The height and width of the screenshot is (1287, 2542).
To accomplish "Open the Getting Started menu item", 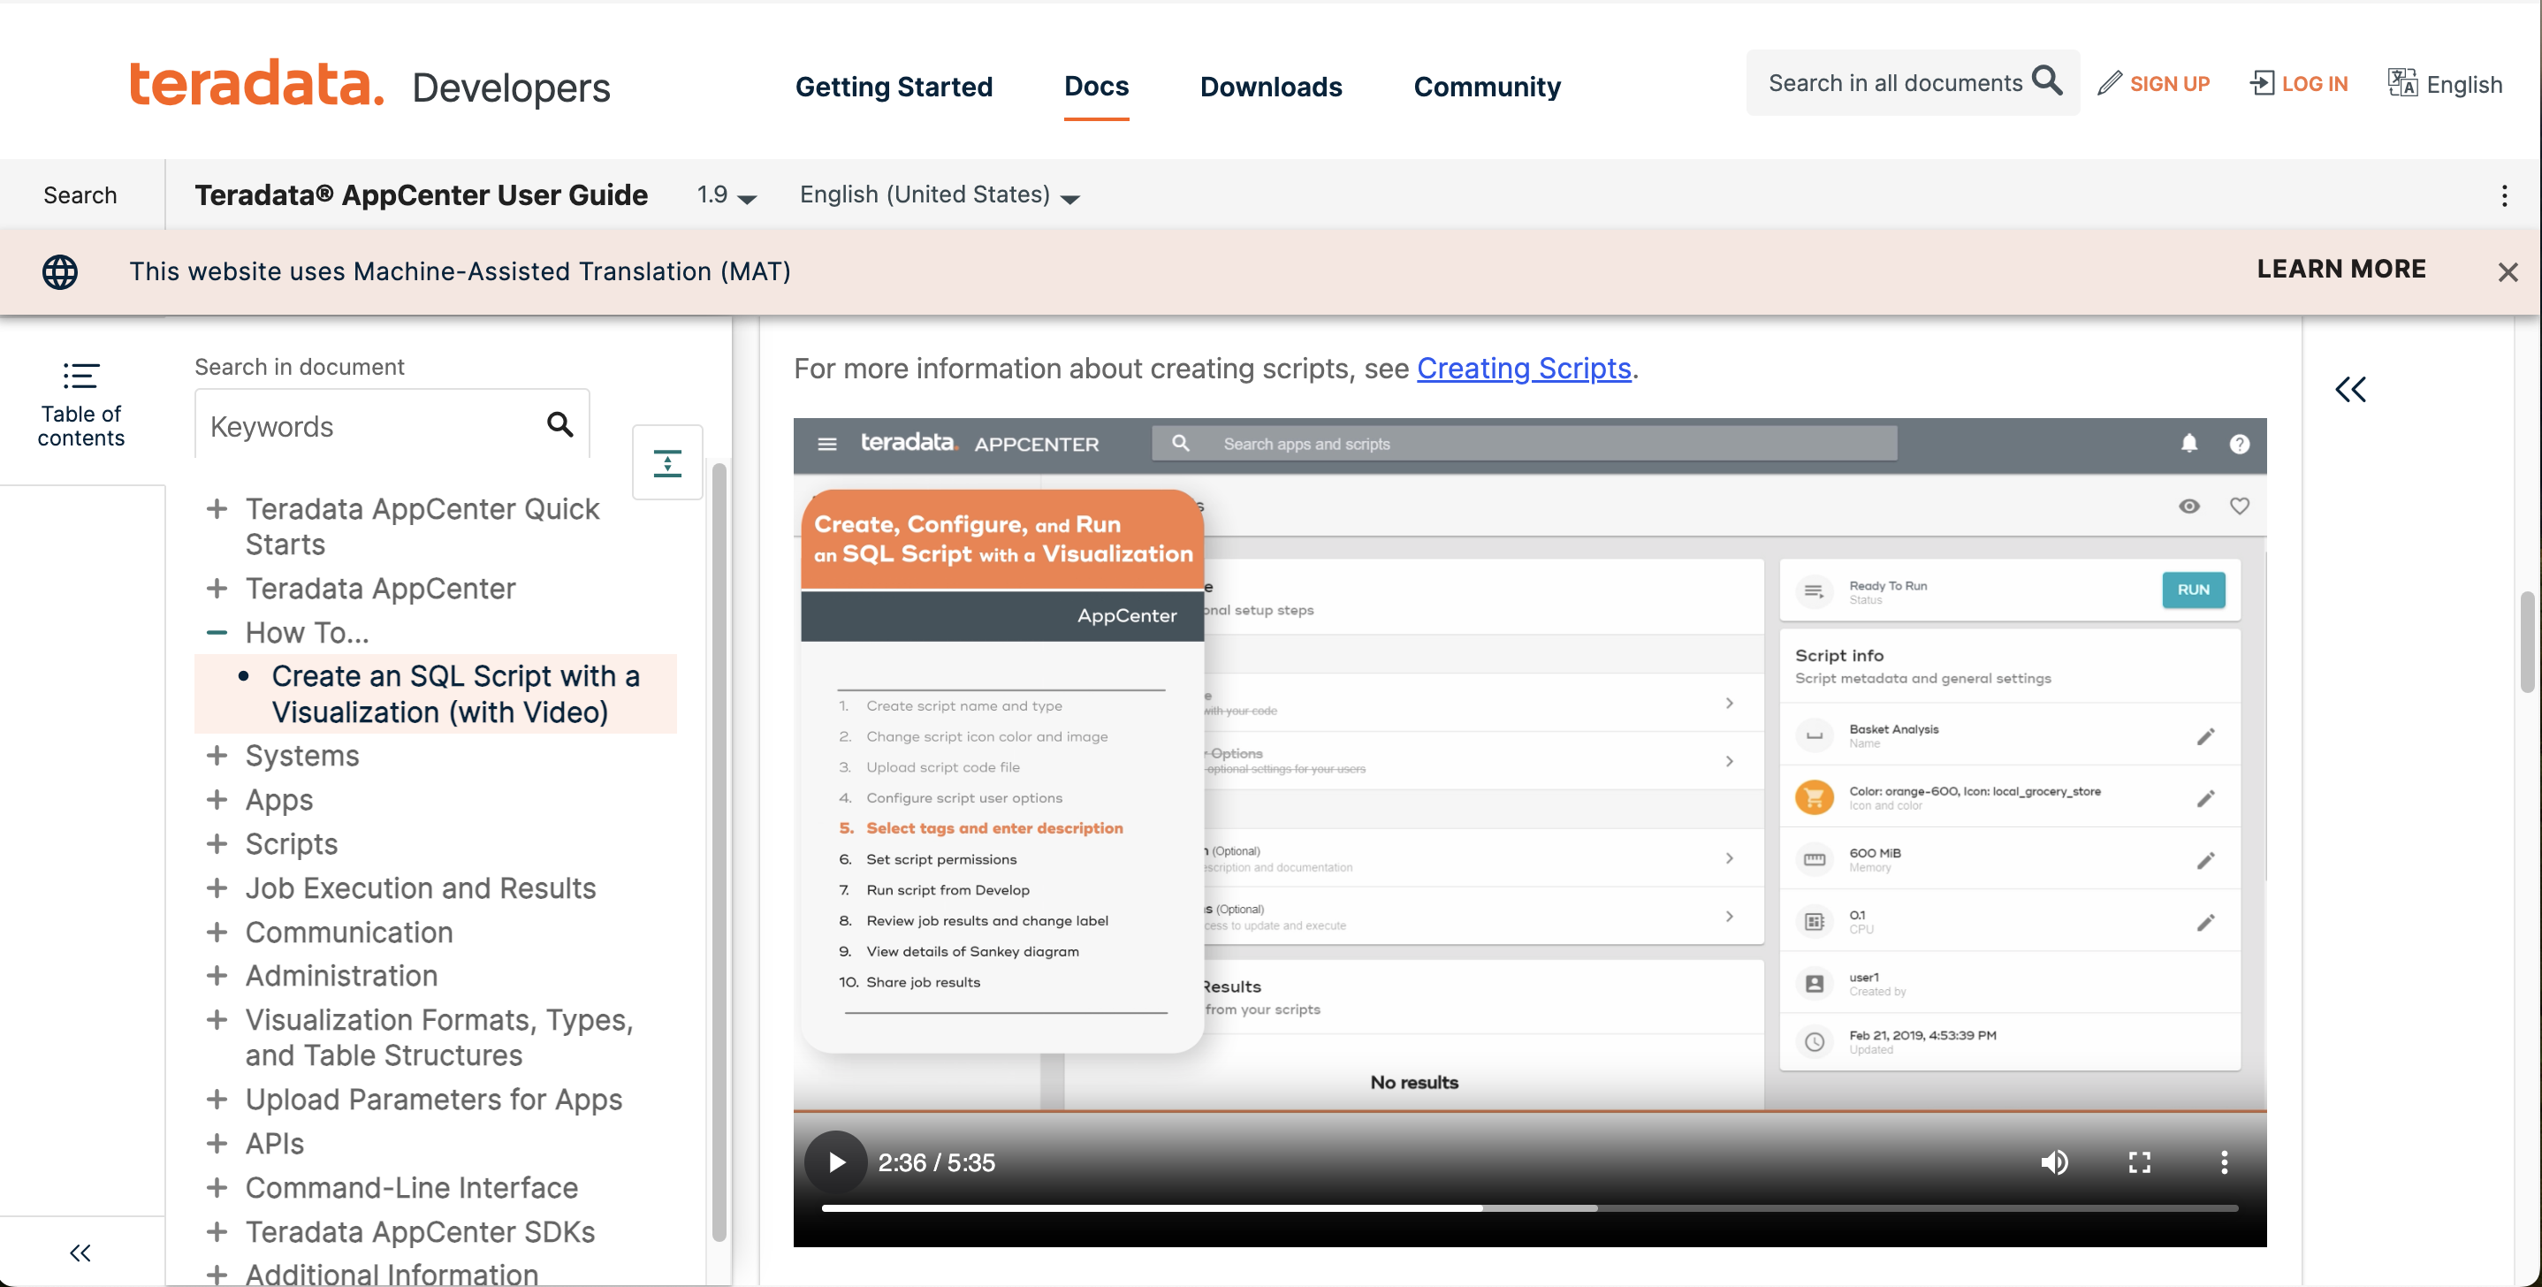I will [893, 87].
